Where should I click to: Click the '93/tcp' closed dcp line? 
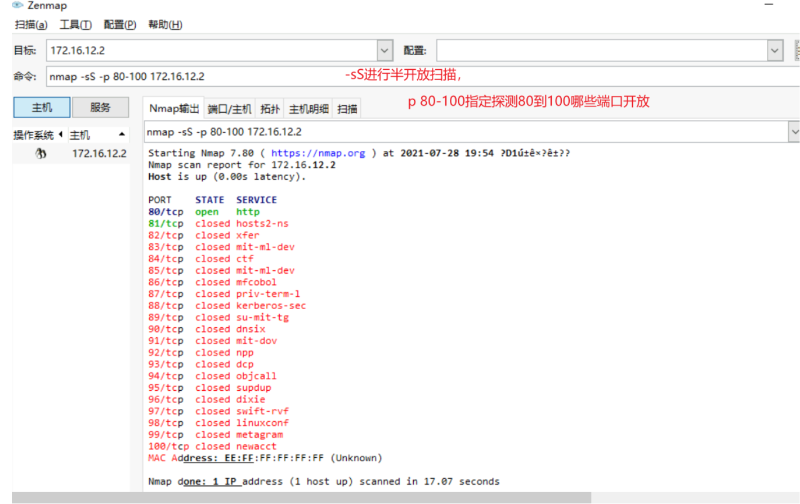pos(201,364)
